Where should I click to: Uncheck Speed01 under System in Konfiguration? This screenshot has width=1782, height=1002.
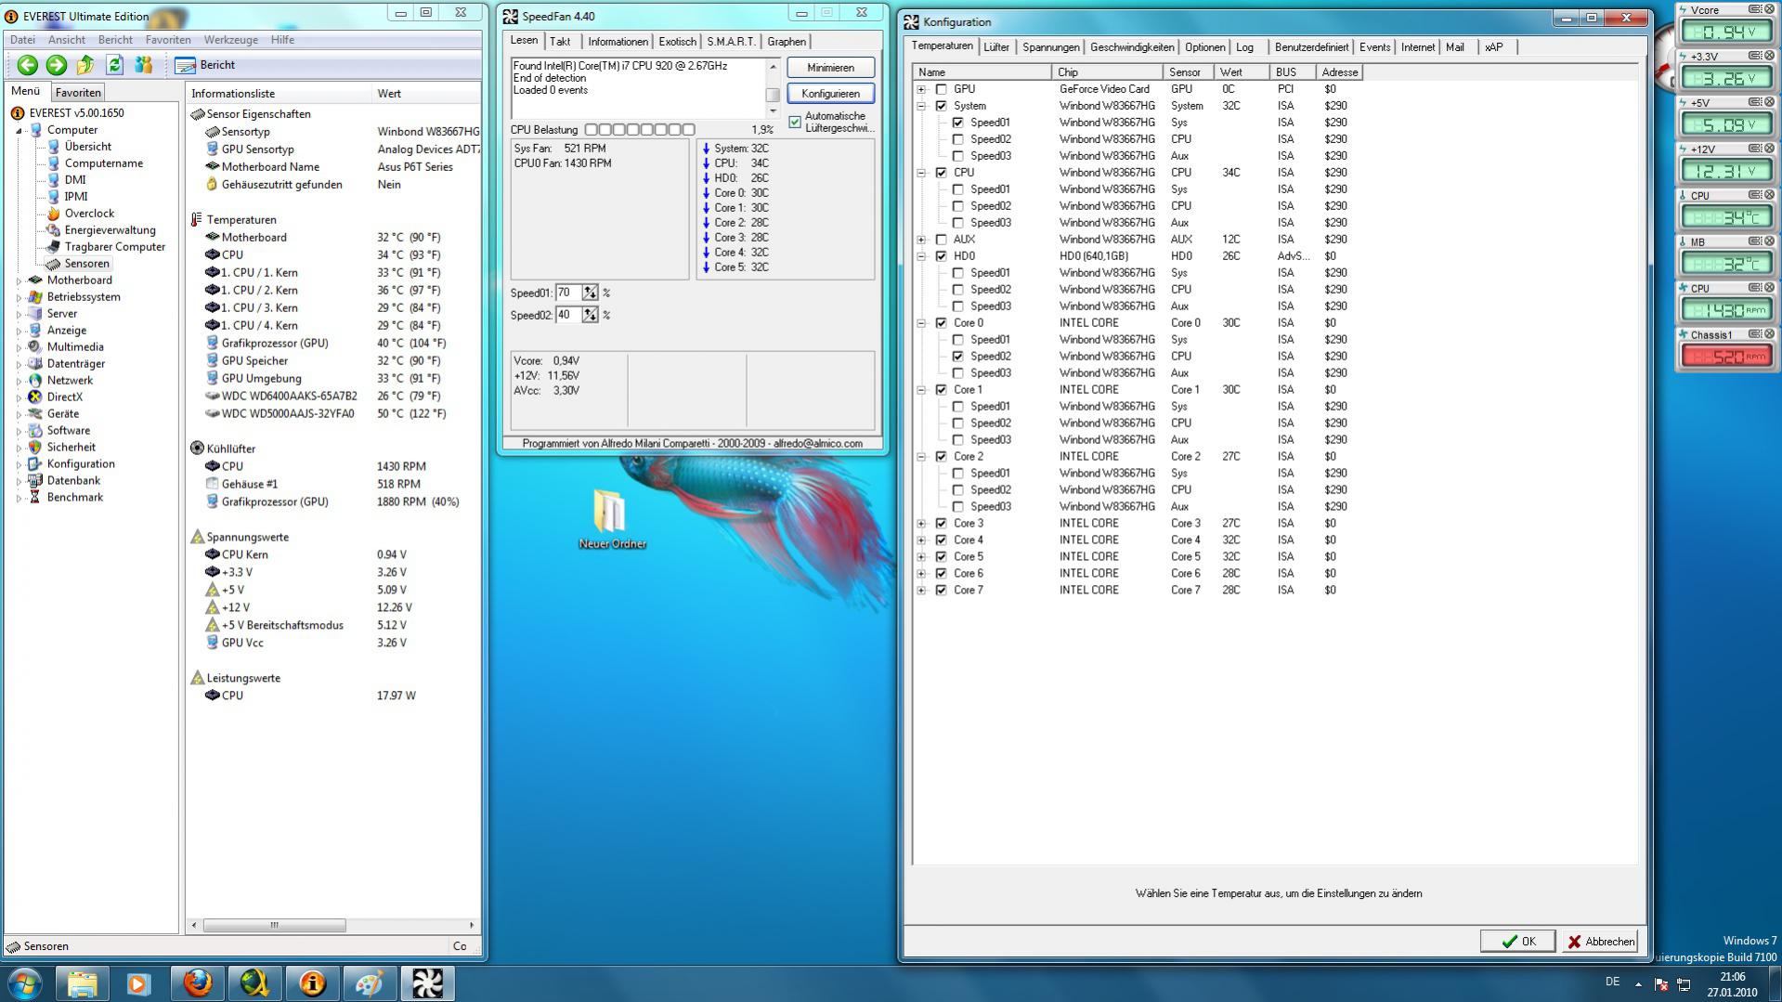[957, 123]
